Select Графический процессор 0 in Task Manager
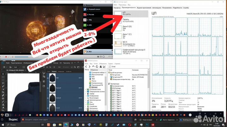 click(131, 52)
